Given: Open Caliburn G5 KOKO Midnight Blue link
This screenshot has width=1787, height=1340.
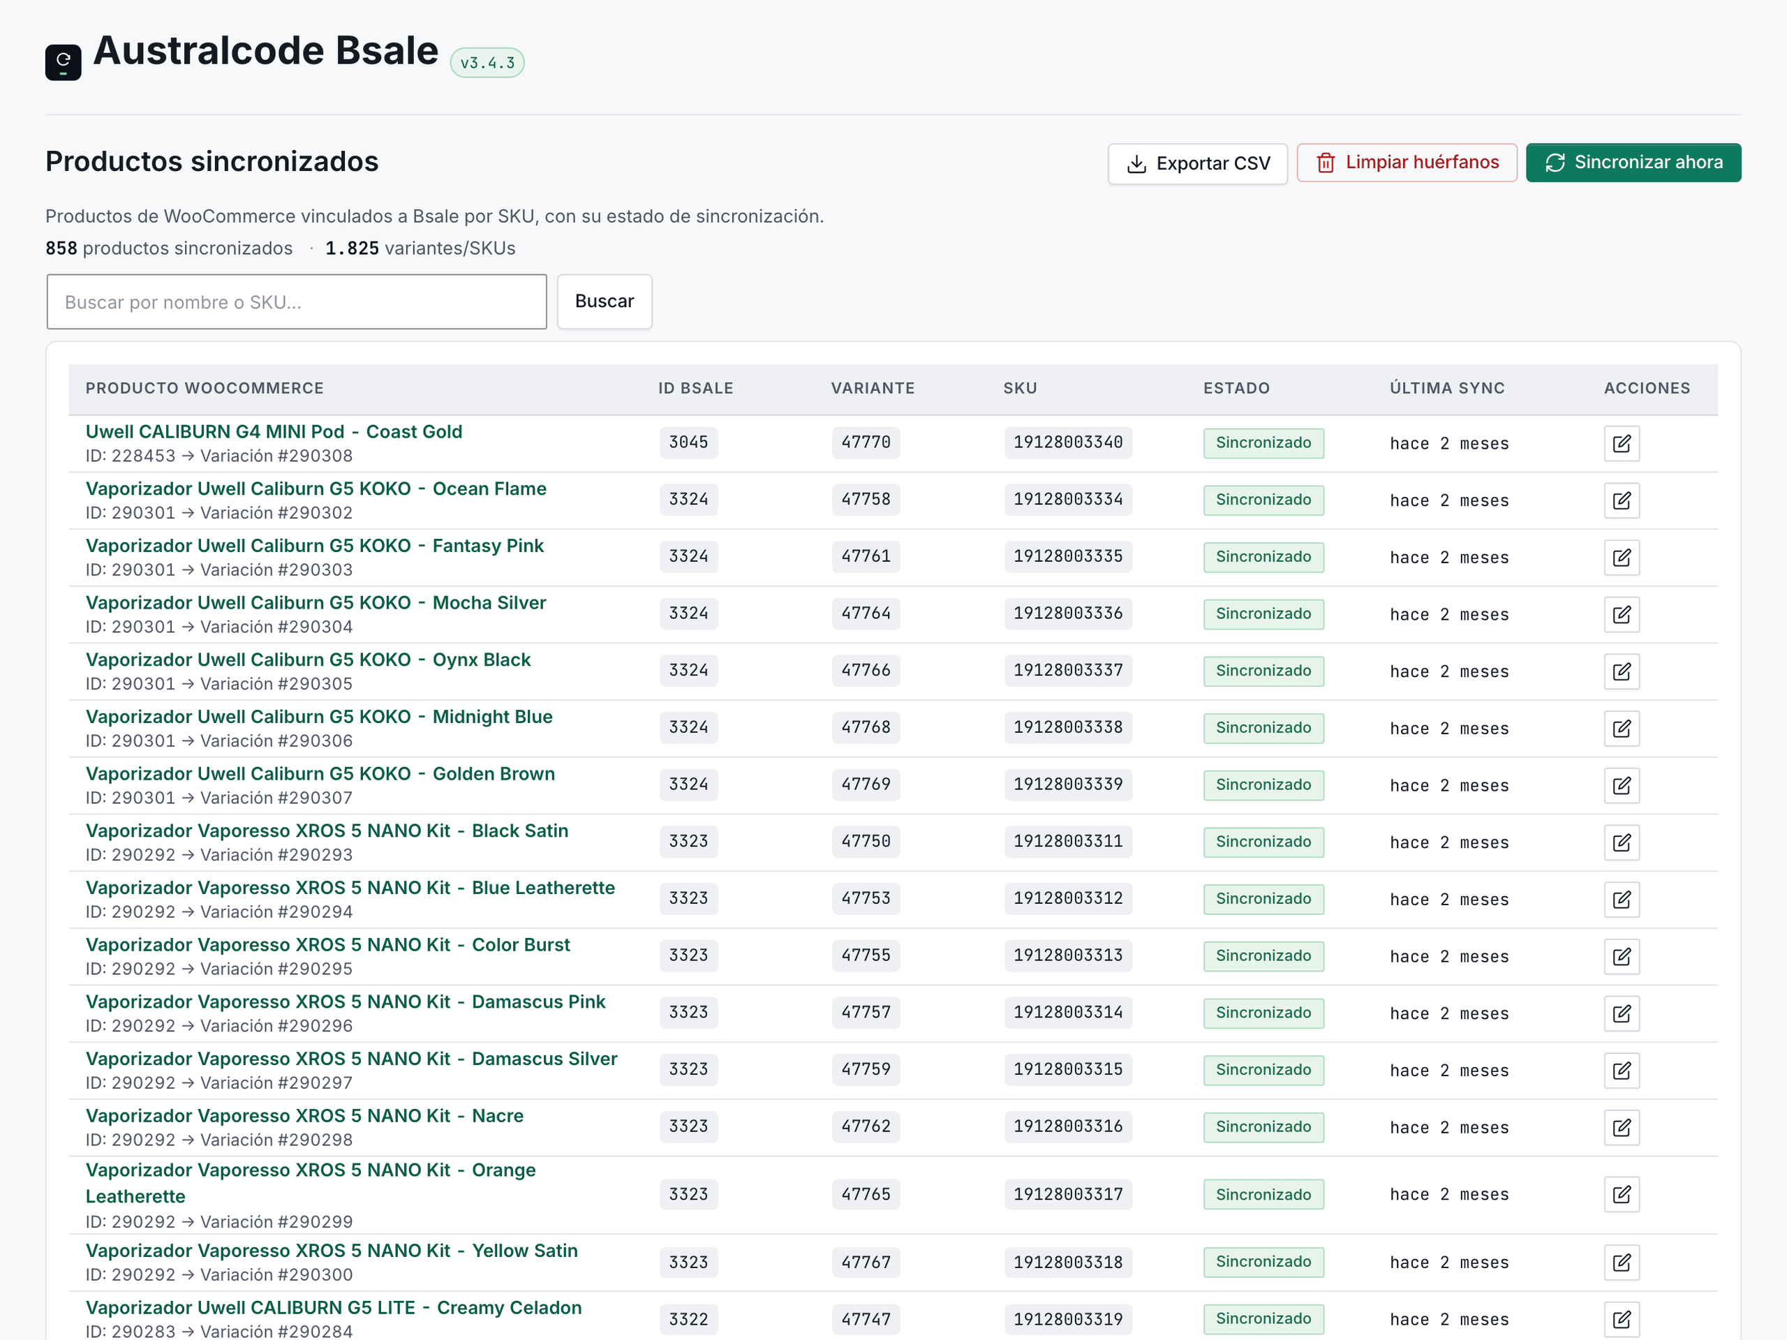Looking at the screenshot, I should [x=319, y=717].
